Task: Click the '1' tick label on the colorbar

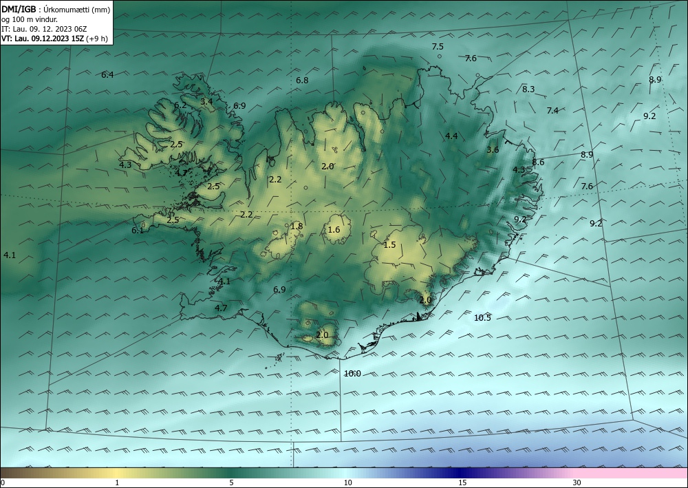Action: tap(117, 483)
